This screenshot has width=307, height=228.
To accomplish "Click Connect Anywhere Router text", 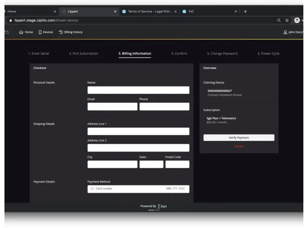I will pyautogui.click(x=225, y=95).
